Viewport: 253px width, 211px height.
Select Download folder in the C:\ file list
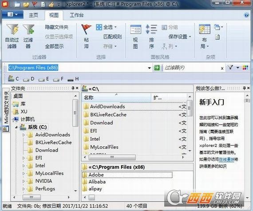(101, 123)
